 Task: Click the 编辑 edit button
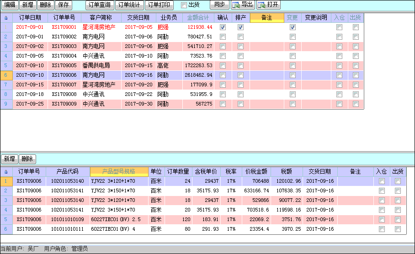[x=10, y=5]
